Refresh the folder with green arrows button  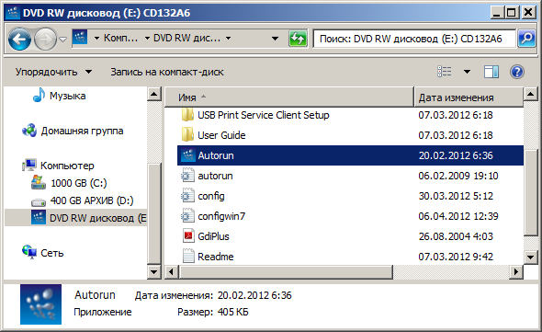pos(298,39)
